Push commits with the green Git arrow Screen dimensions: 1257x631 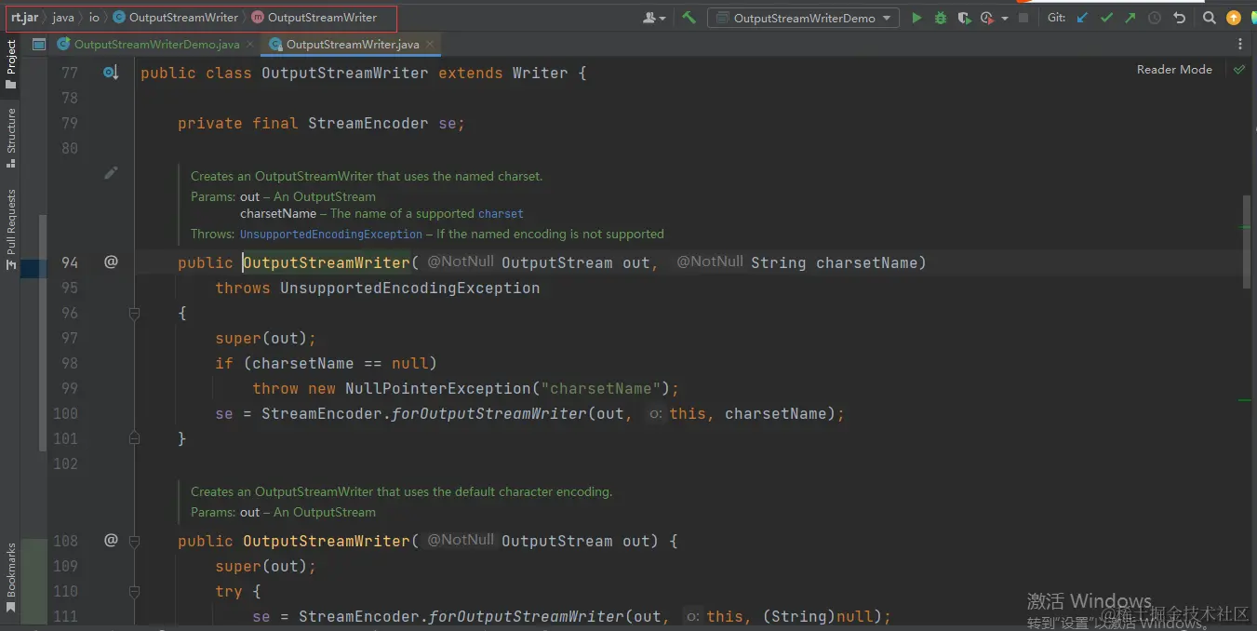click(1130, 18)
